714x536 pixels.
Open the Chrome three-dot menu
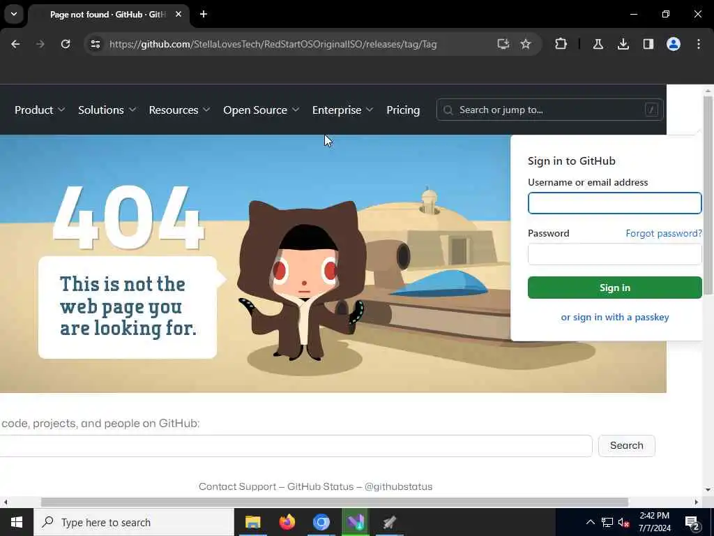pyautogui.click(x=699, y=44)
